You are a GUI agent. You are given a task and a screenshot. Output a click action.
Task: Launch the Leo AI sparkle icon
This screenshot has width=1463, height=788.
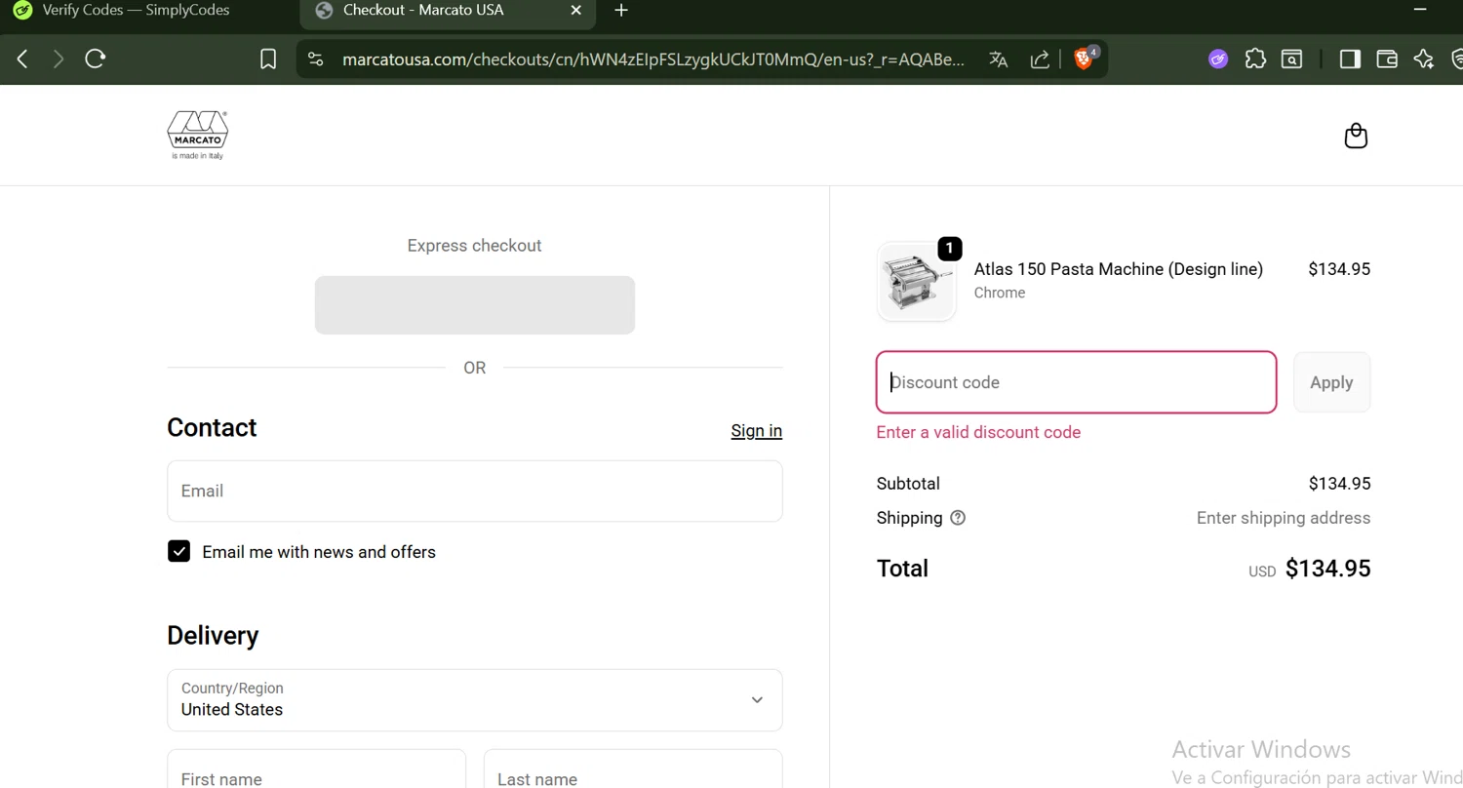(1424, 59)
